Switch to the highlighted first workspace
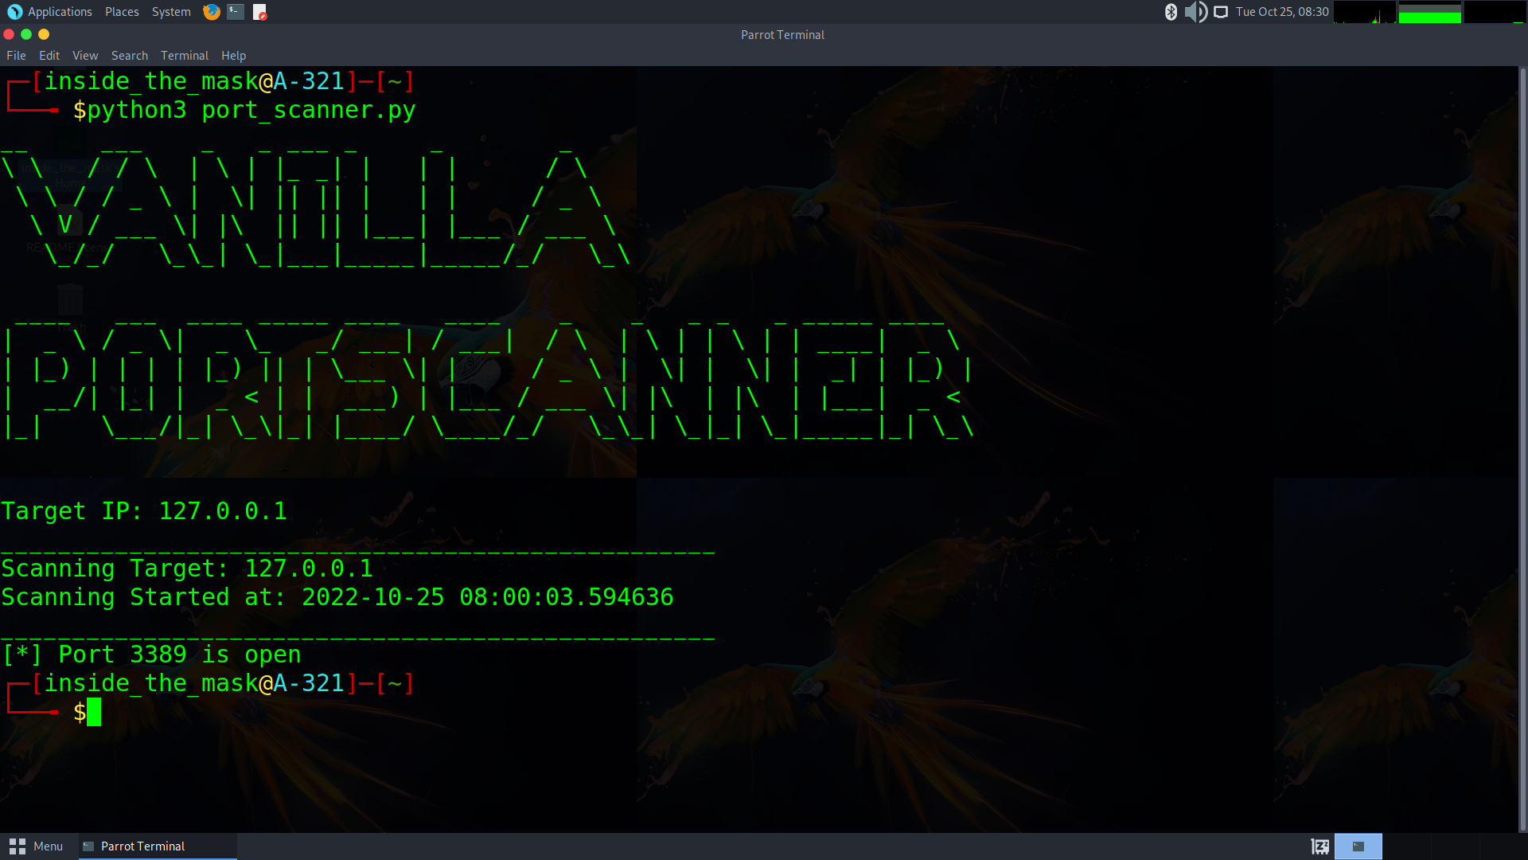This screenshot has height=860, width=1528. pyautogui.click(x=1358, y=846)
